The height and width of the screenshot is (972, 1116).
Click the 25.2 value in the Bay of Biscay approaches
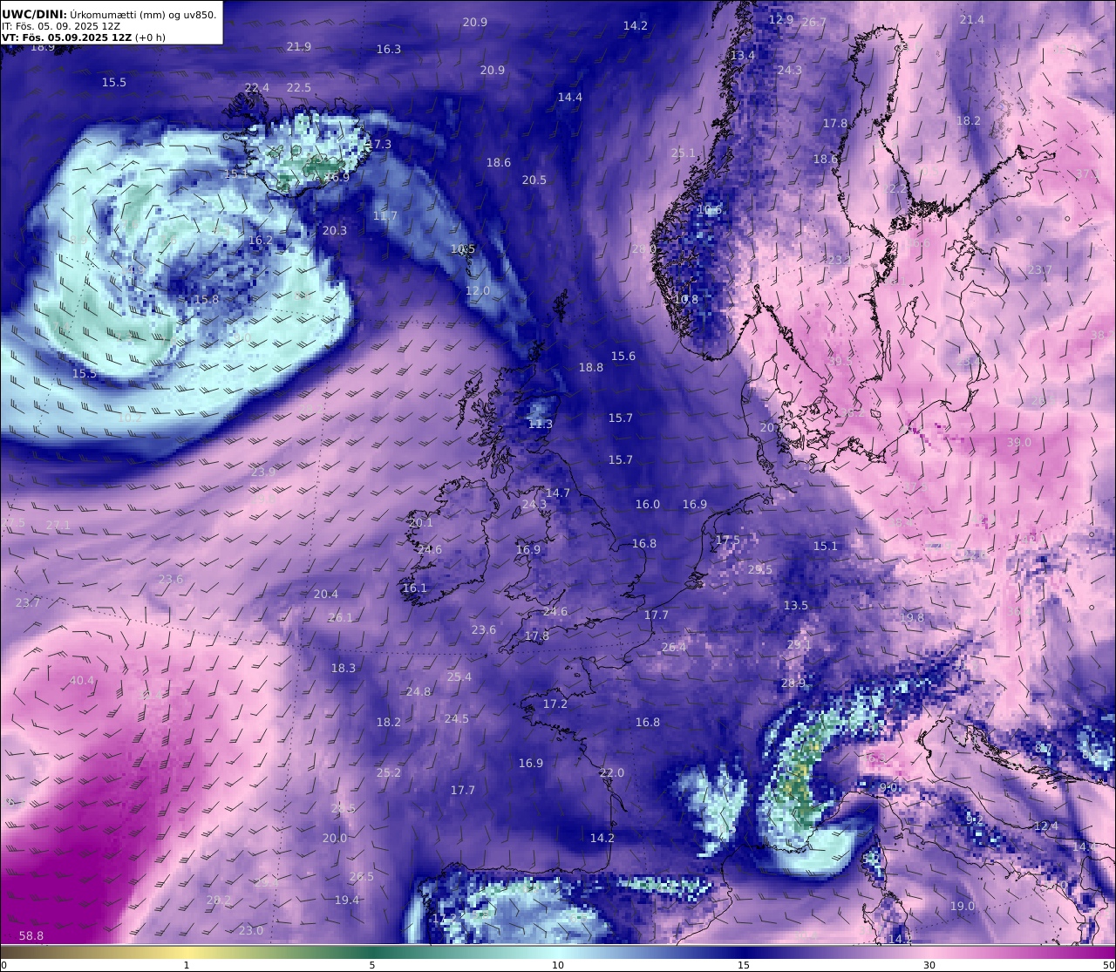(389, 772)
